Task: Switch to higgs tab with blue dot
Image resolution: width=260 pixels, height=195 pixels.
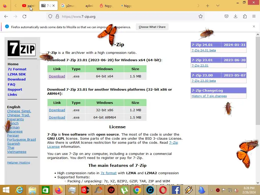Action: 126,6
